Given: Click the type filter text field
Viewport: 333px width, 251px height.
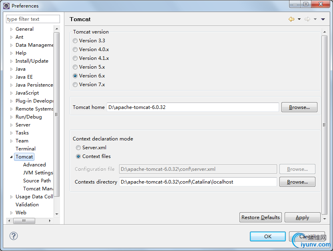Looking at the screenshot, I should click(x=33, y=19).
